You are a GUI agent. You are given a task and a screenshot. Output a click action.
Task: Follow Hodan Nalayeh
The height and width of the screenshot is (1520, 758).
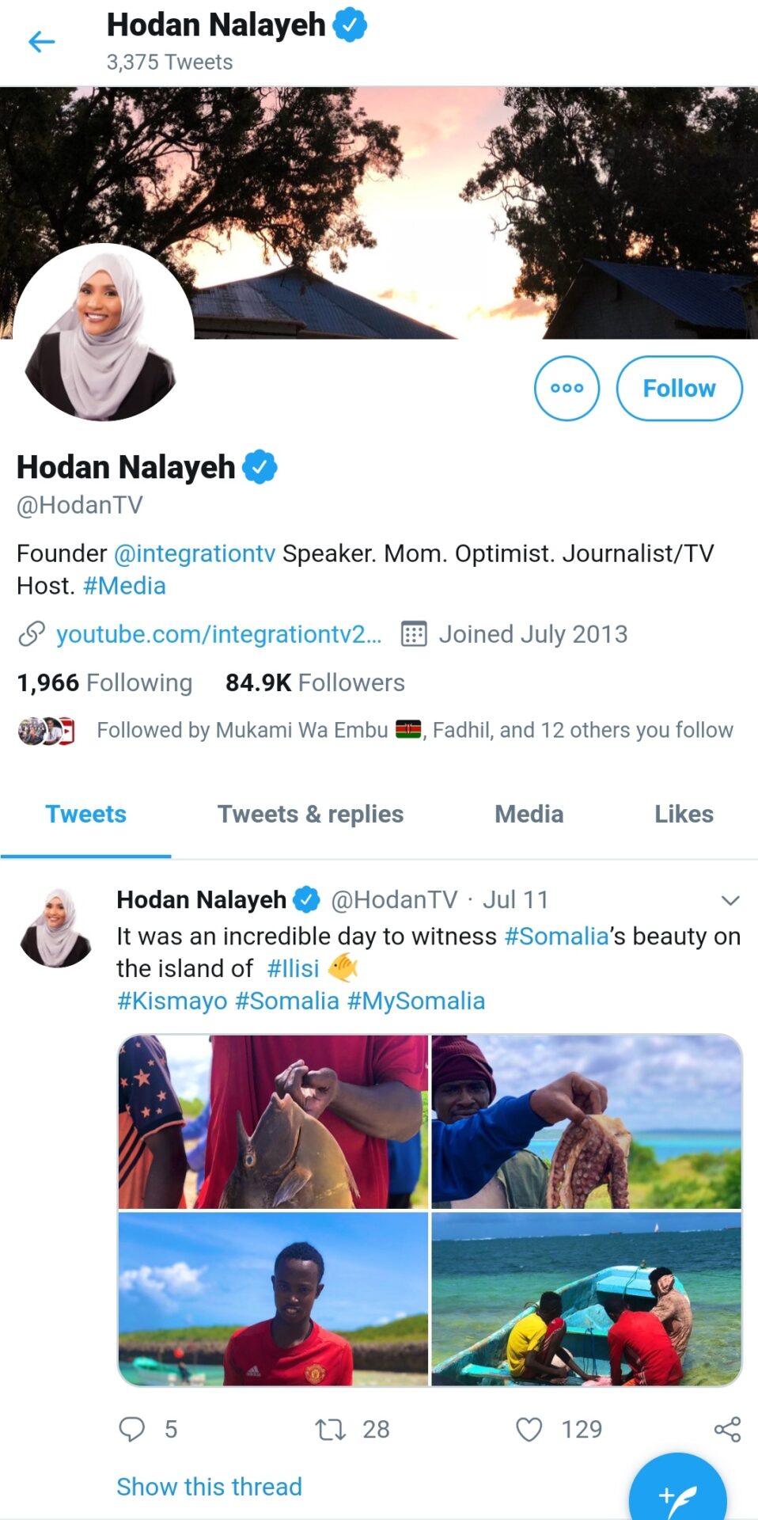[679, 388]
